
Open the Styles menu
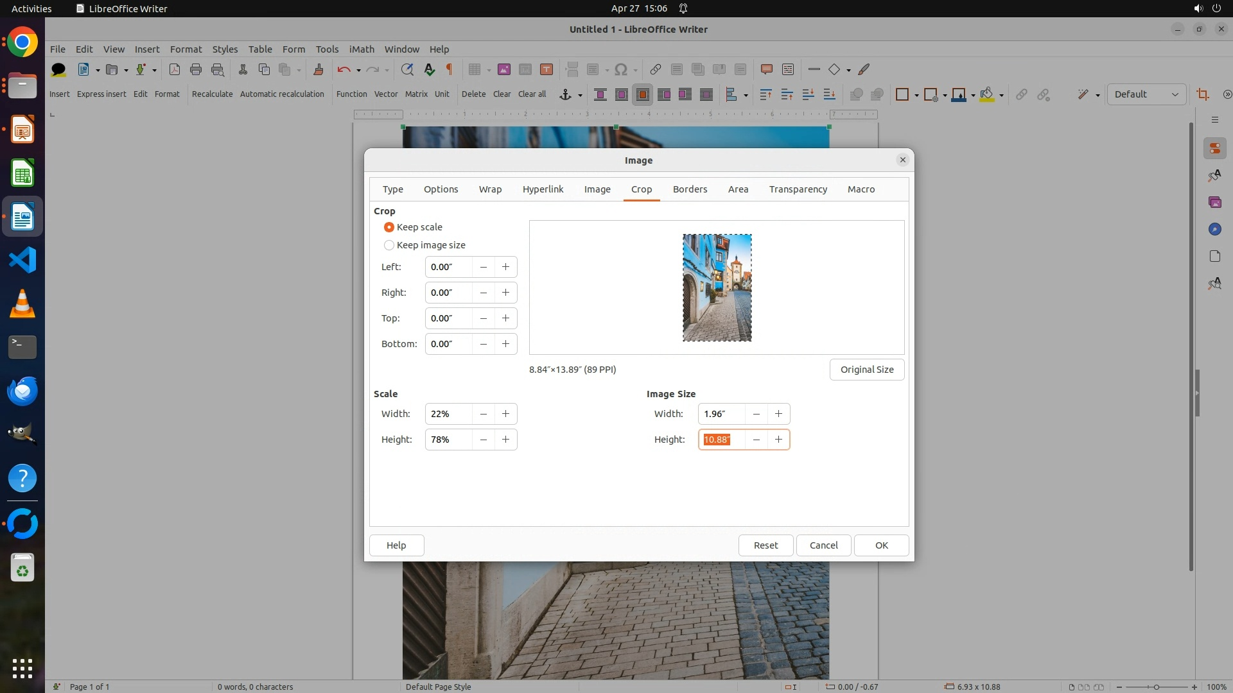[x=225, y=49]
